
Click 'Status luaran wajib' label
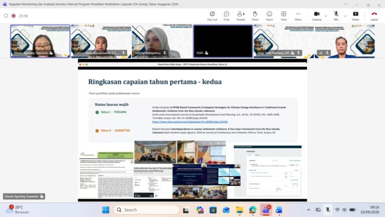[111, 104]
